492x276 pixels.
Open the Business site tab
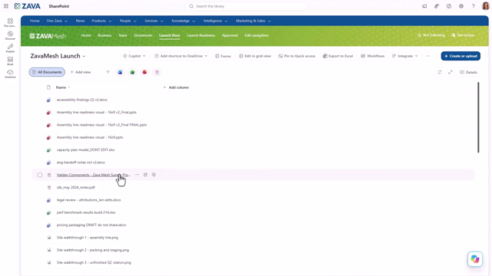pyautogui.click(x=105, y=35)
